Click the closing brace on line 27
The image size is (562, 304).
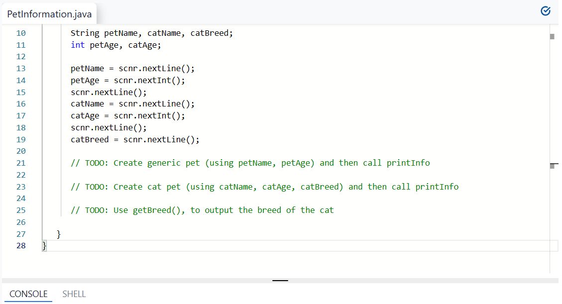click(59, 233)
